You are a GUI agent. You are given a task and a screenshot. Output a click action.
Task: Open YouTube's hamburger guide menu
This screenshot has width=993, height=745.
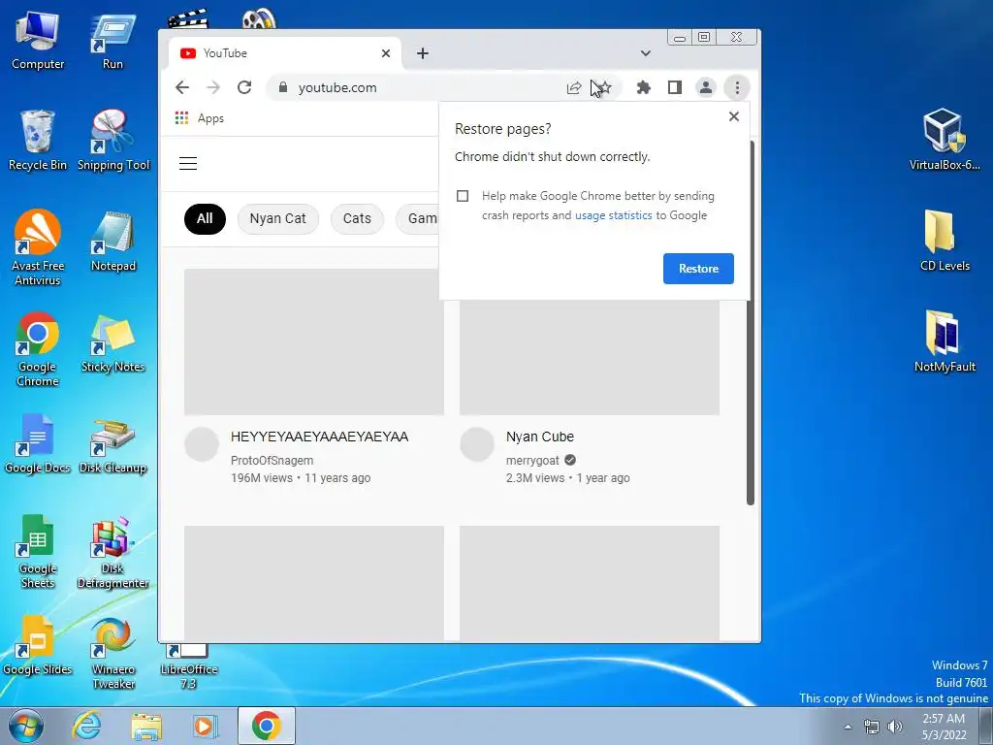[x=188, y=163]
